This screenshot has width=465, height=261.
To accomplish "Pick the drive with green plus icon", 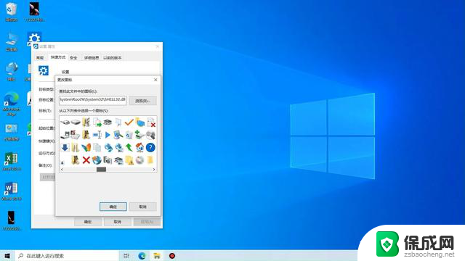I will click(x=139, y=135).
